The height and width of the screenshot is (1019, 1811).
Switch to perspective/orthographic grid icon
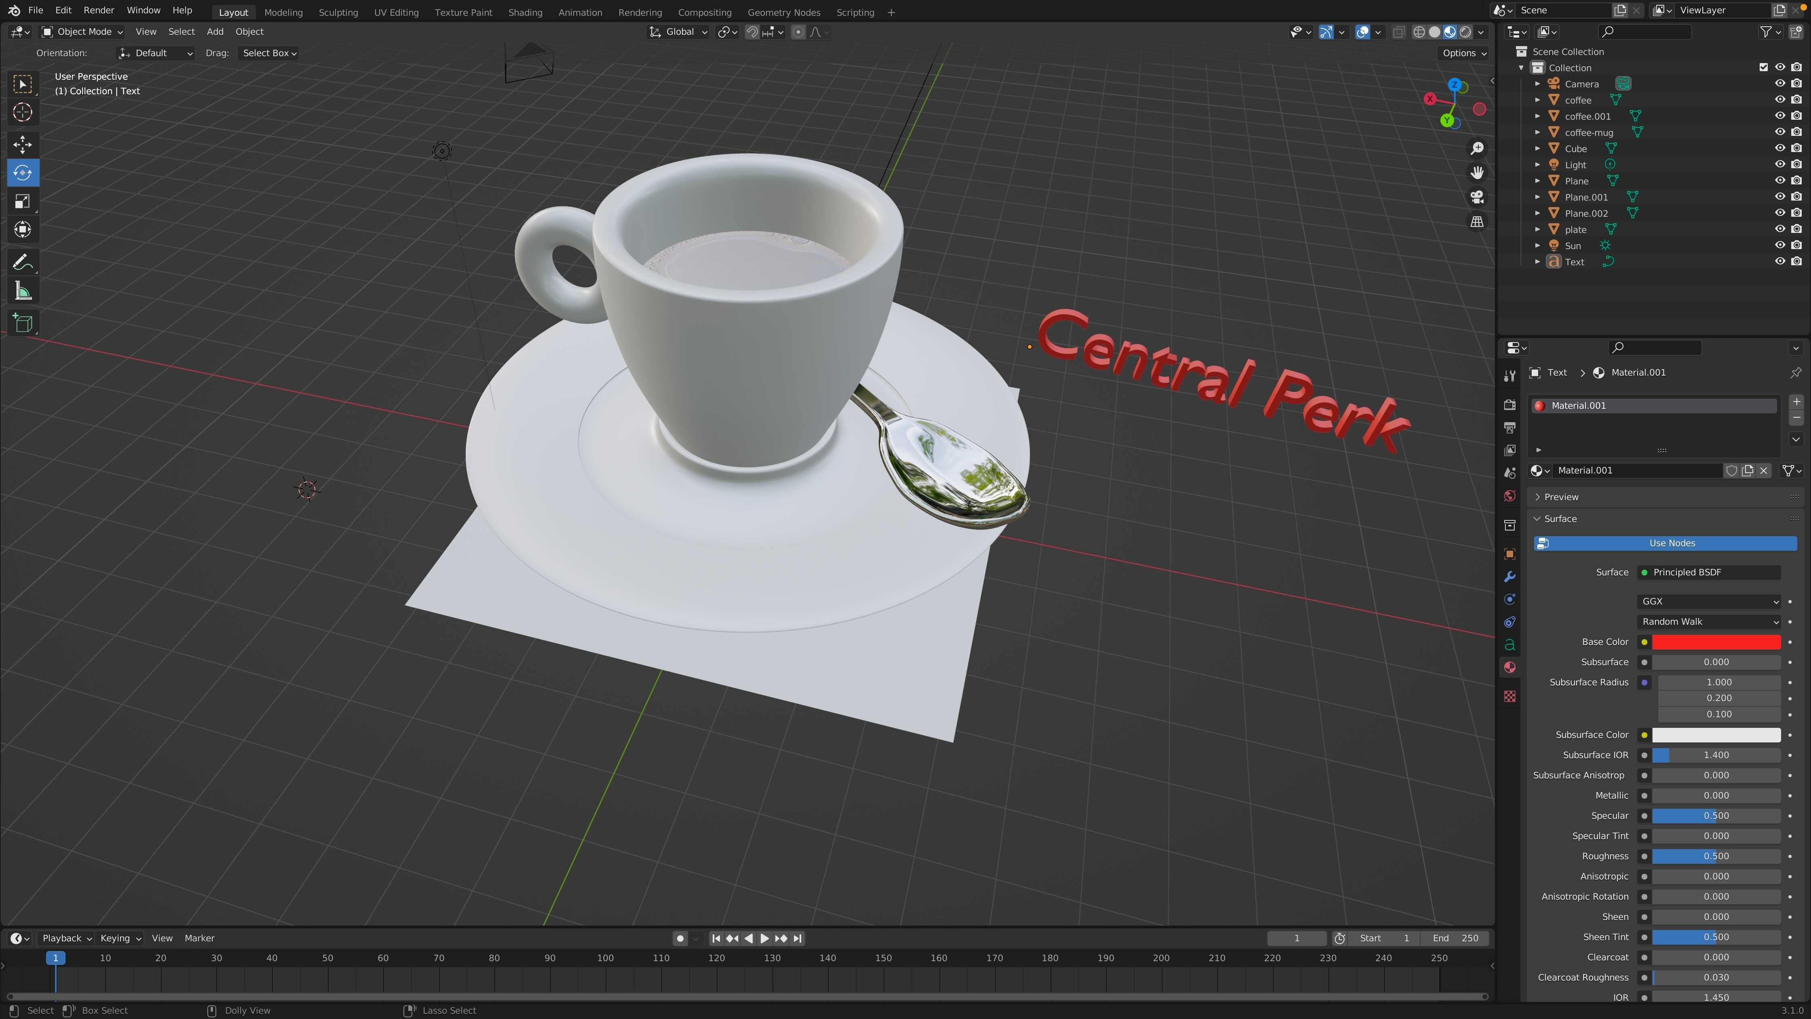click(1477, 222)
